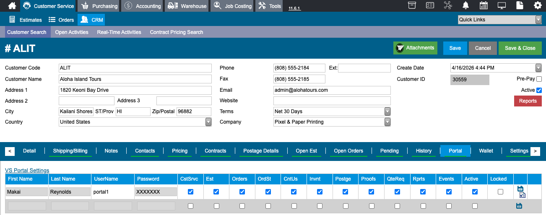Click the new row First Name field
This screenshot has height=215, width=546.
tap(27, 206)
